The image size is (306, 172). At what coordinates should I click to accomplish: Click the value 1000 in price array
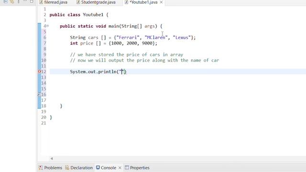pos(116,43)
